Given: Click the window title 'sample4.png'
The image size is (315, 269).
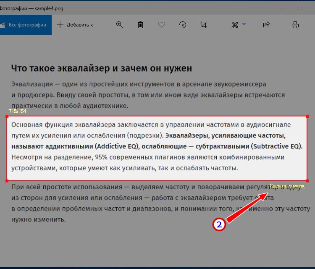Looking at the screenshot, I should tap(49, 8).
